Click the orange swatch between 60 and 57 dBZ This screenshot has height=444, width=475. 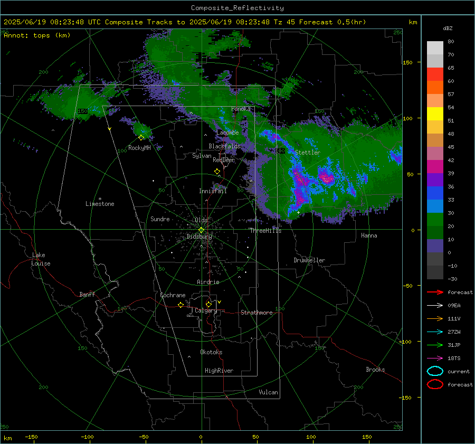435,88
